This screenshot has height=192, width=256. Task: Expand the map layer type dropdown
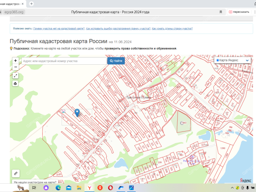coord(247,60)
